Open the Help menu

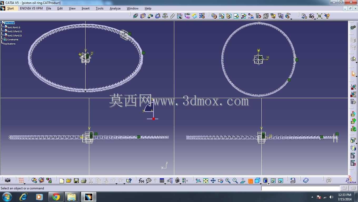[x=148, y=8]
